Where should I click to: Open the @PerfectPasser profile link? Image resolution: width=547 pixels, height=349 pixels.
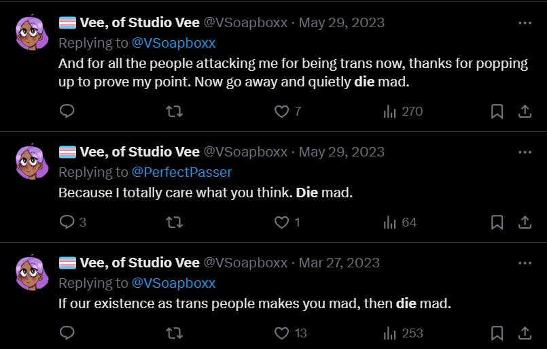coord(181,172)
